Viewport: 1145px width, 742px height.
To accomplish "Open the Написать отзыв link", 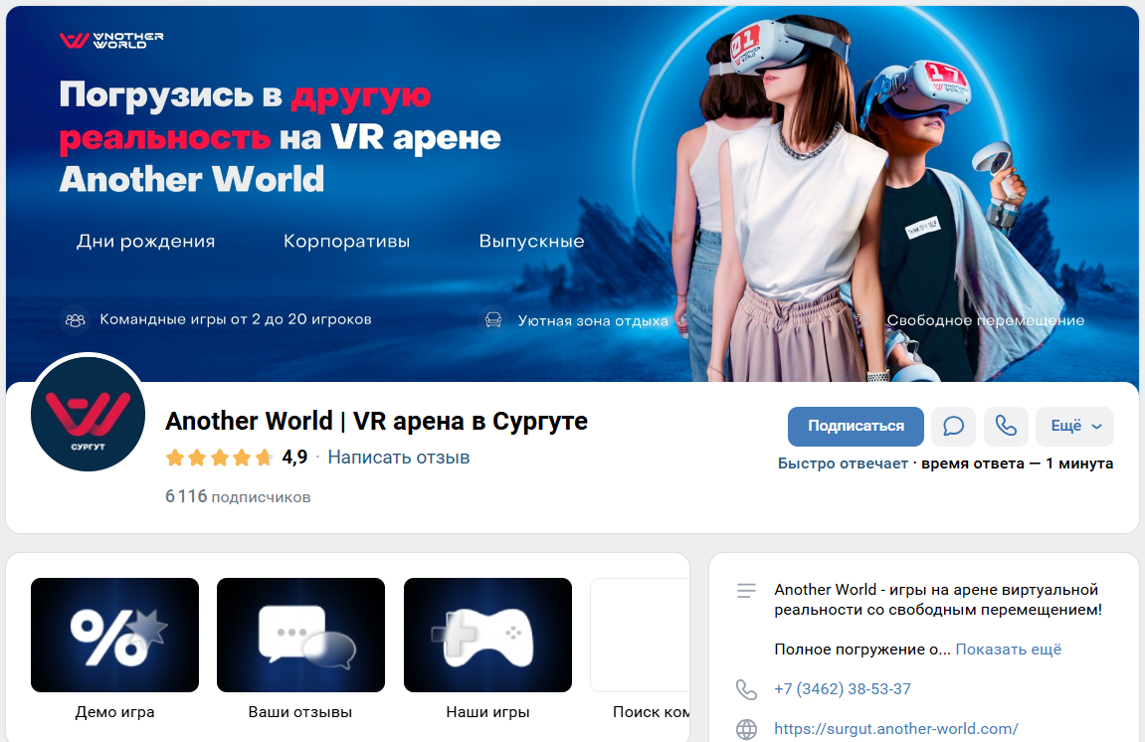I will point(399,458).
